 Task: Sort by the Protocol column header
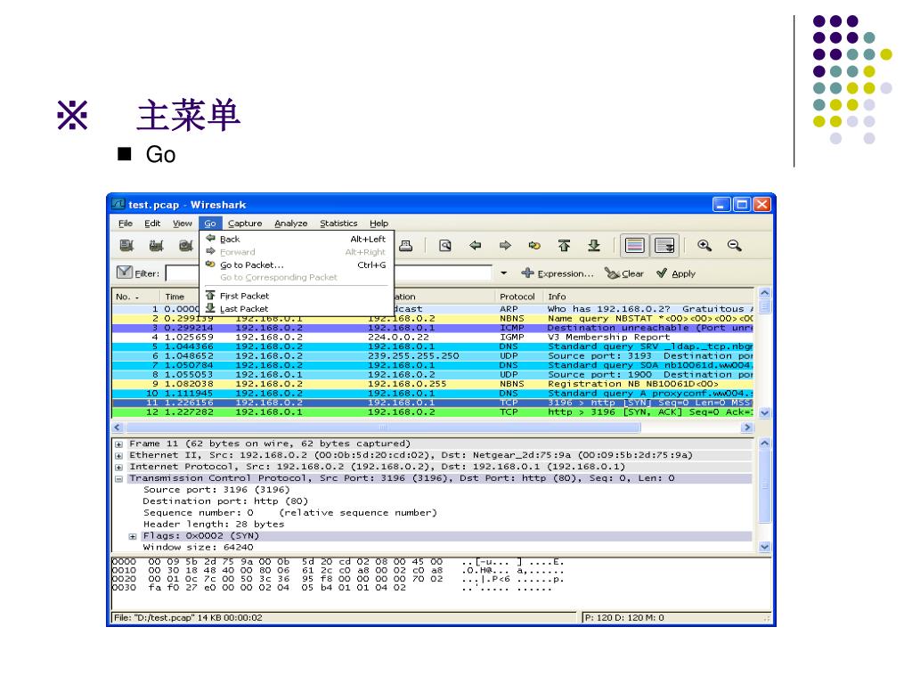tap(517, 296)
